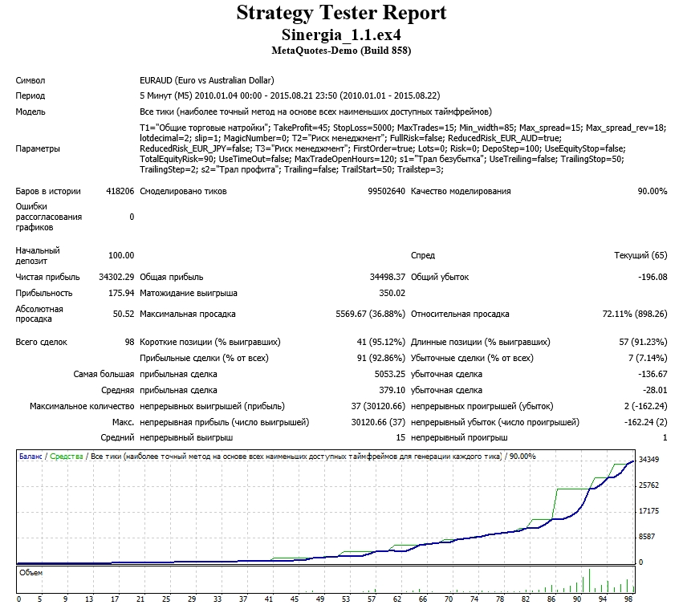Screen dimensions: 683x609
Task: Click 'Объем' volume panel label
Action: 31,573
